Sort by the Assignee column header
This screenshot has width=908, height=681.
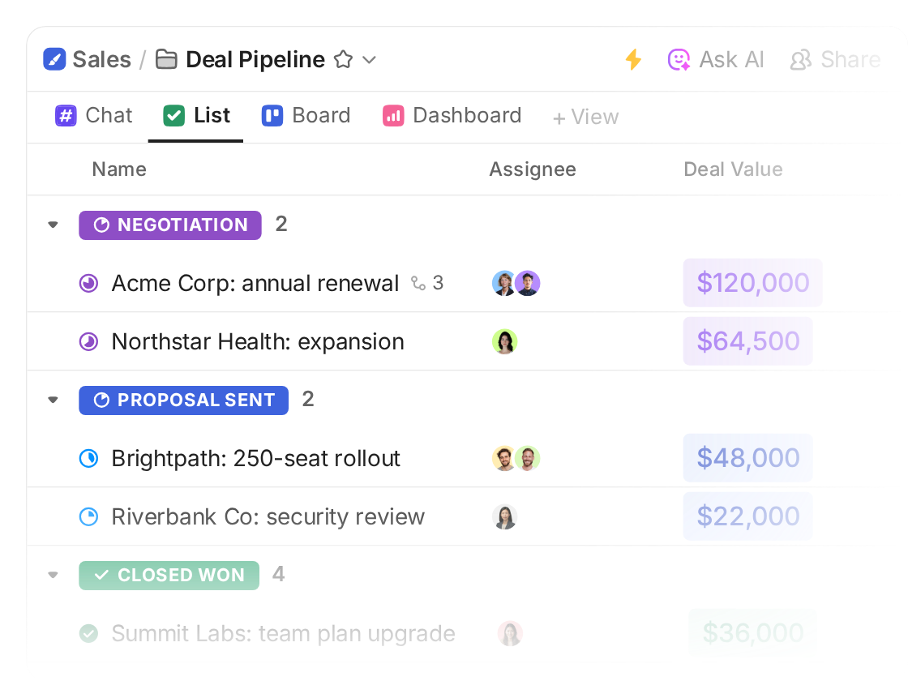[x=533, y=169]
